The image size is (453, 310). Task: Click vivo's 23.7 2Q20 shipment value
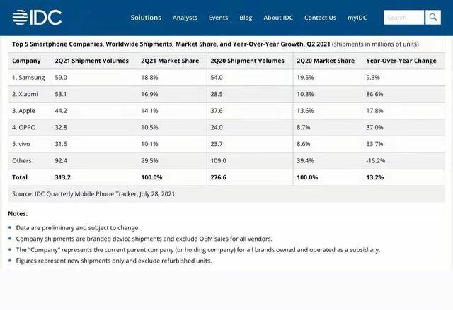[217, 144]
